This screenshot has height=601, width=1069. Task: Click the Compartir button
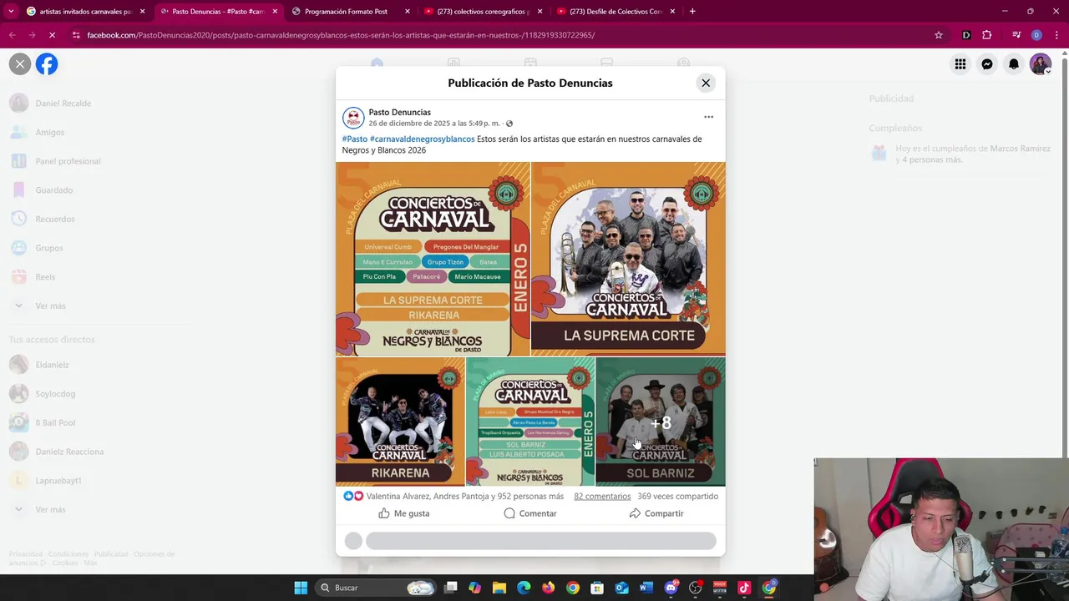click(x=656, y=513)
